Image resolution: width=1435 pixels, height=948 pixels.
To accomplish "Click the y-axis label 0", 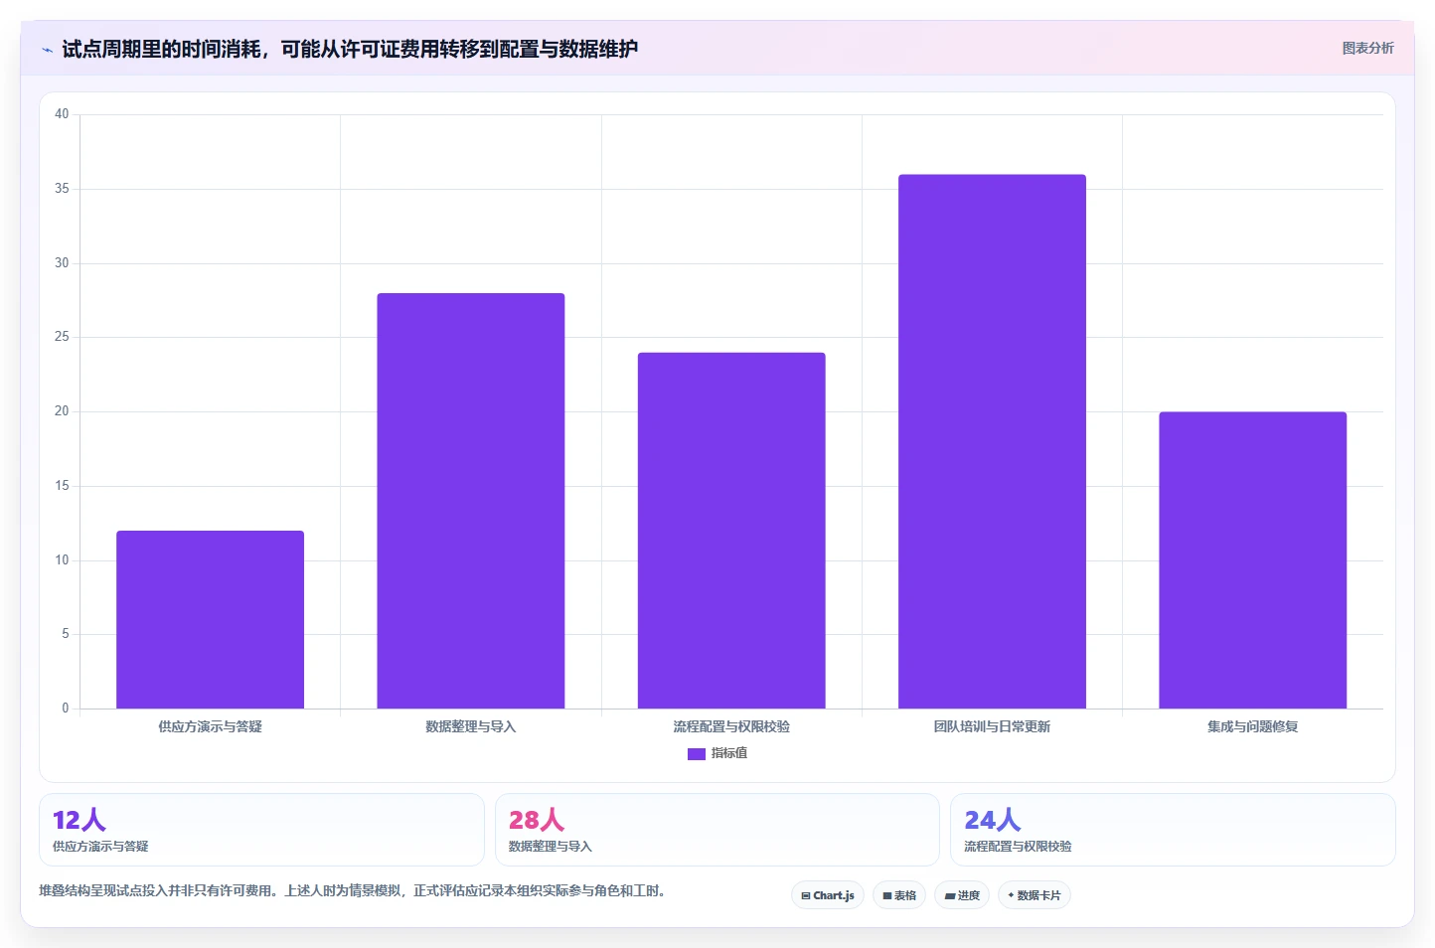I will click(x=66, y=709).
